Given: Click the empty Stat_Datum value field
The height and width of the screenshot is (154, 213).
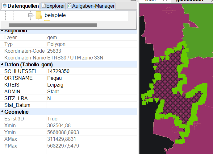Looking at the screenshot, I should [92, 105].
